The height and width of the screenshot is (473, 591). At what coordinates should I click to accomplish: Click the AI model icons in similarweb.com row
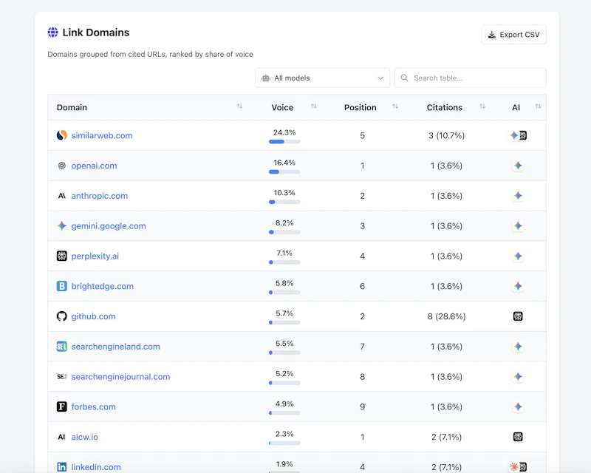click(519, 135)
